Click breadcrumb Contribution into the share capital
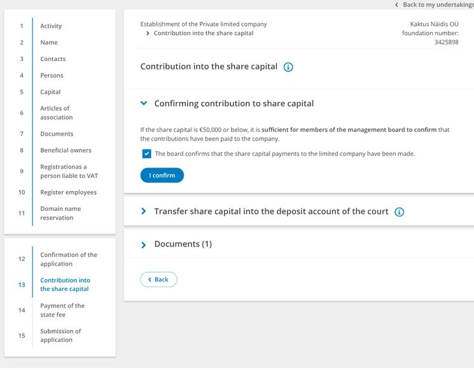This screenshot has height=370, width=474. point(204,33)
